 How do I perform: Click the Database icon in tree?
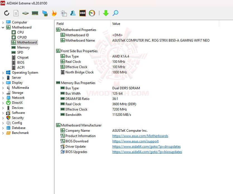point(8,128)
